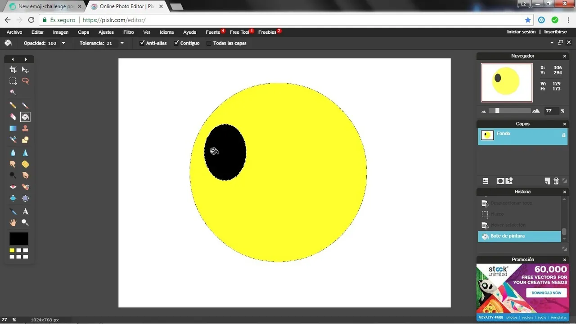Open the Tolerancia dropdown arrow
The width and height of the screenshot is (576, 324).
click(x=122, y=43)
